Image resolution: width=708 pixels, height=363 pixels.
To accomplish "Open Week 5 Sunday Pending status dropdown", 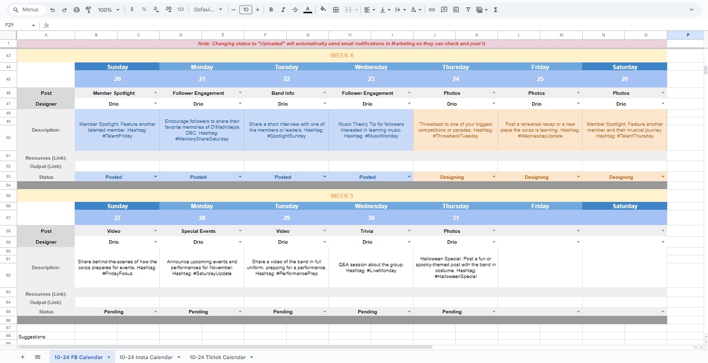I will pos(155,311).
